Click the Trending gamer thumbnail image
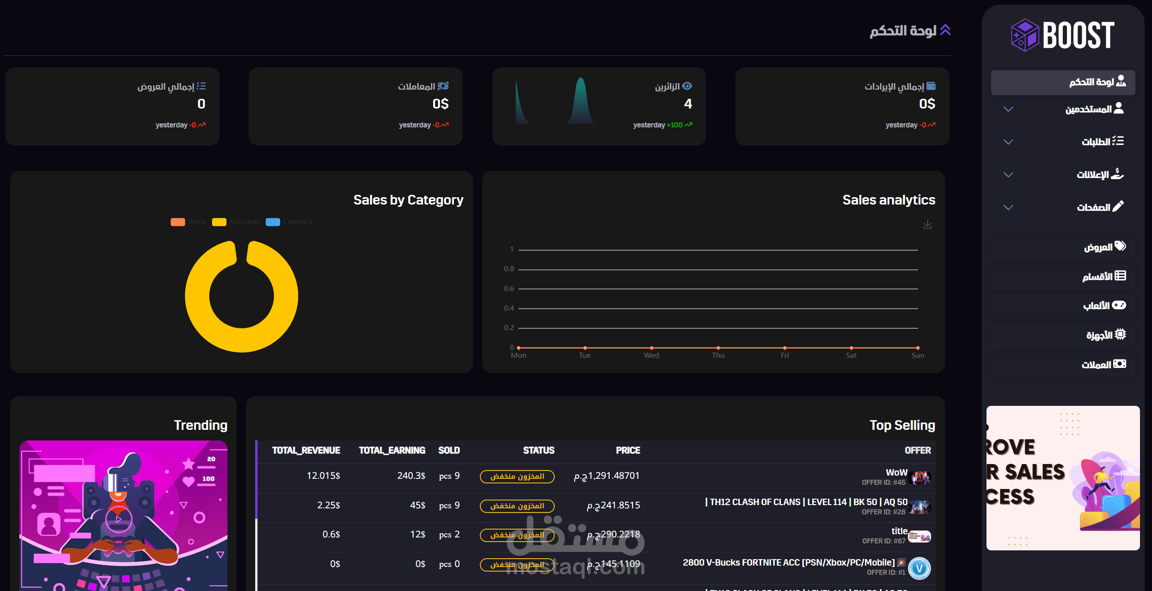1152x591 pixels. coord(123,515)
